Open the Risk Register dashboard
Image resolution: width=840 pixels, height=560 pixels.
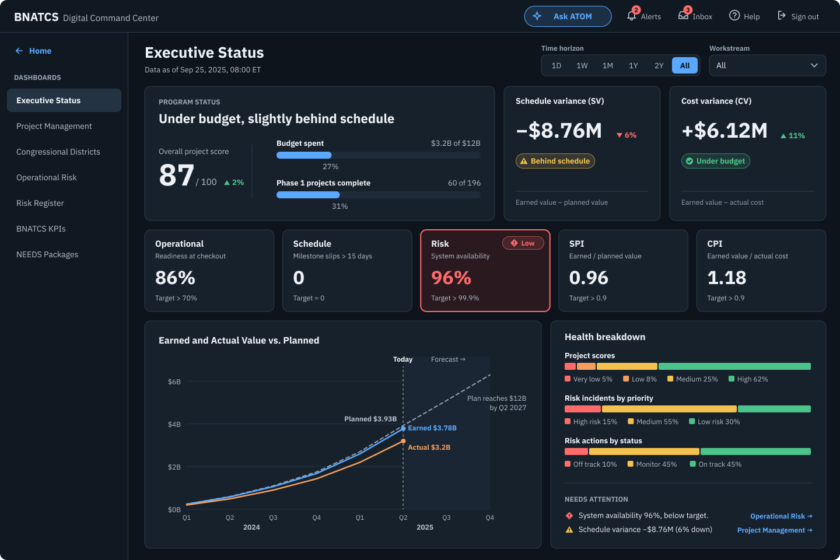(64, 203)
